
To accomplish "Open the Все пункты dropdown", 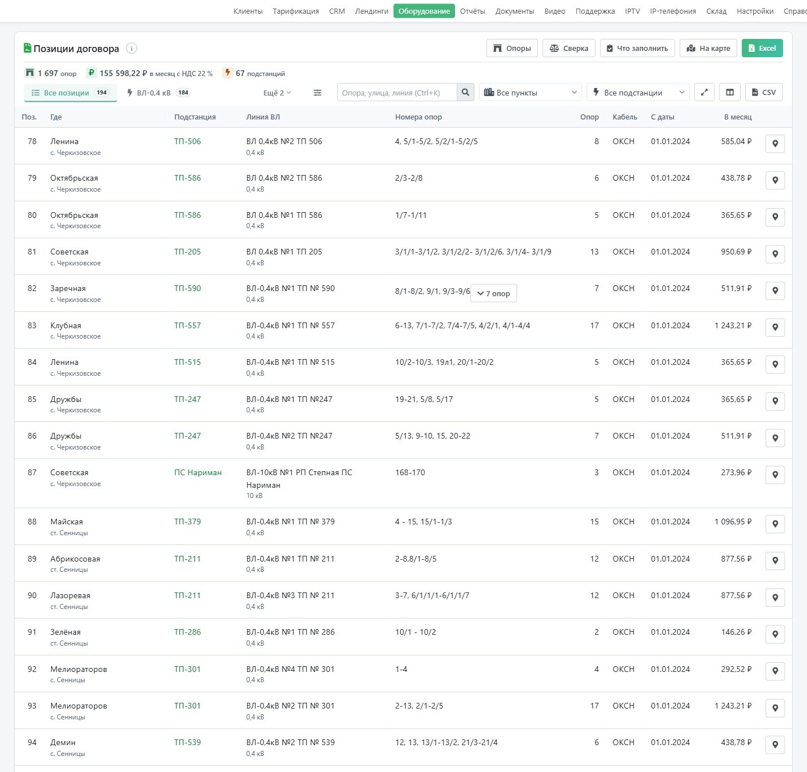I will point(531,93).
